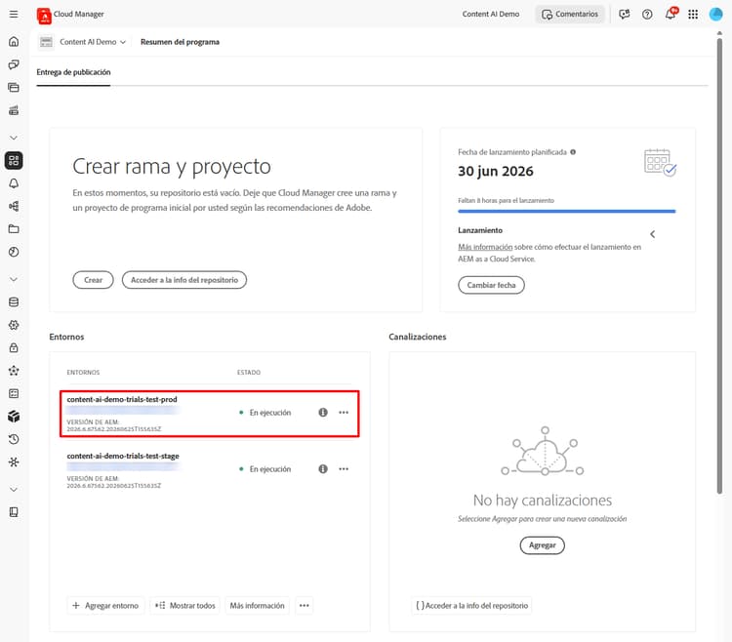Click info icon next to Fecha de lanzamiento planificada
This screenshot has height=642, width=732.
(x=573, y=152)
